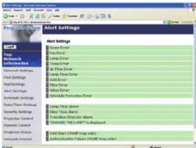Viewport: 196px width, 148px height.
Task: Open Date/Time Settings in the sidebar
Action: tap(20, 105)
